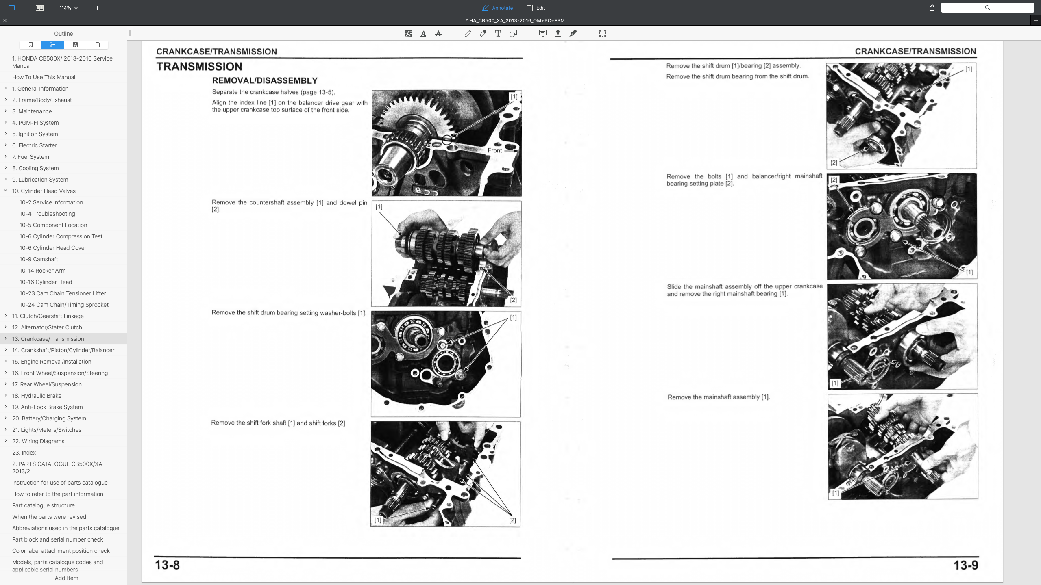Image resolution: width=1041 pixels, height=585 pixels.
Task: Switch sidebar to Thumbnails tab
Action: 97,45
